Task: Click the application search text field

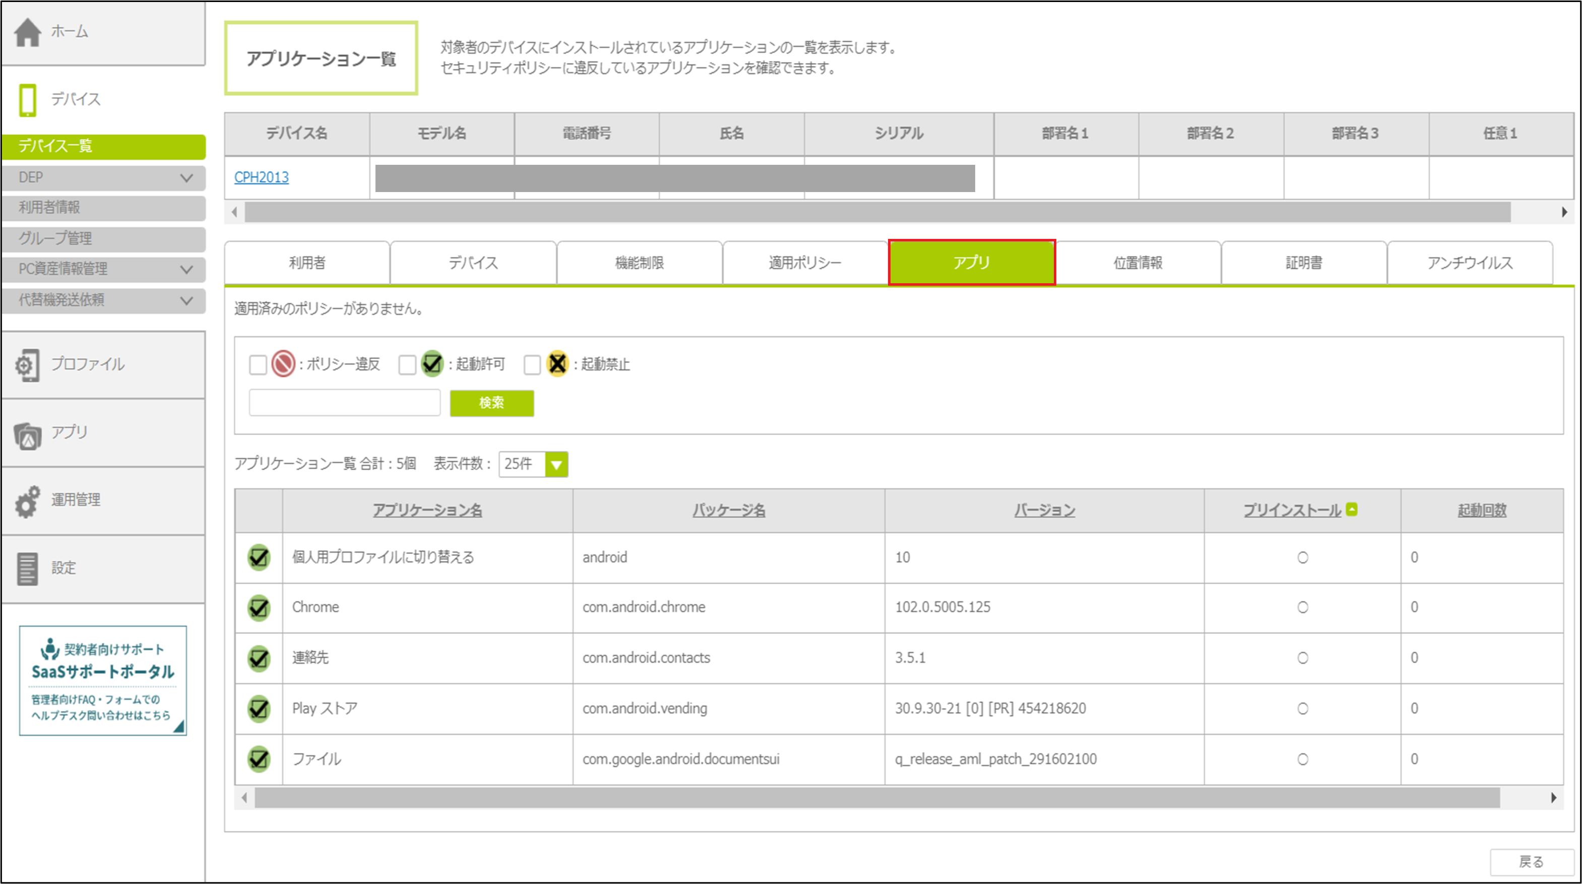Action: coord(345,403)
